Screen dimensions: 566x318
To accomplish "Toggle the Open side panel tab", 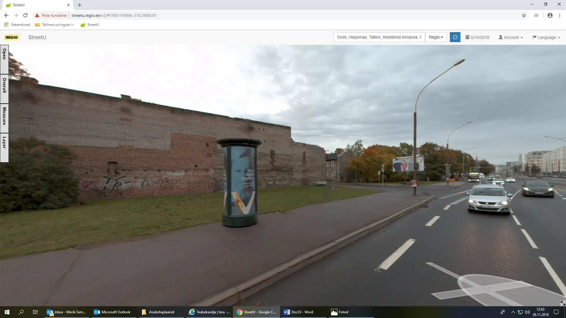I will 4,59.
